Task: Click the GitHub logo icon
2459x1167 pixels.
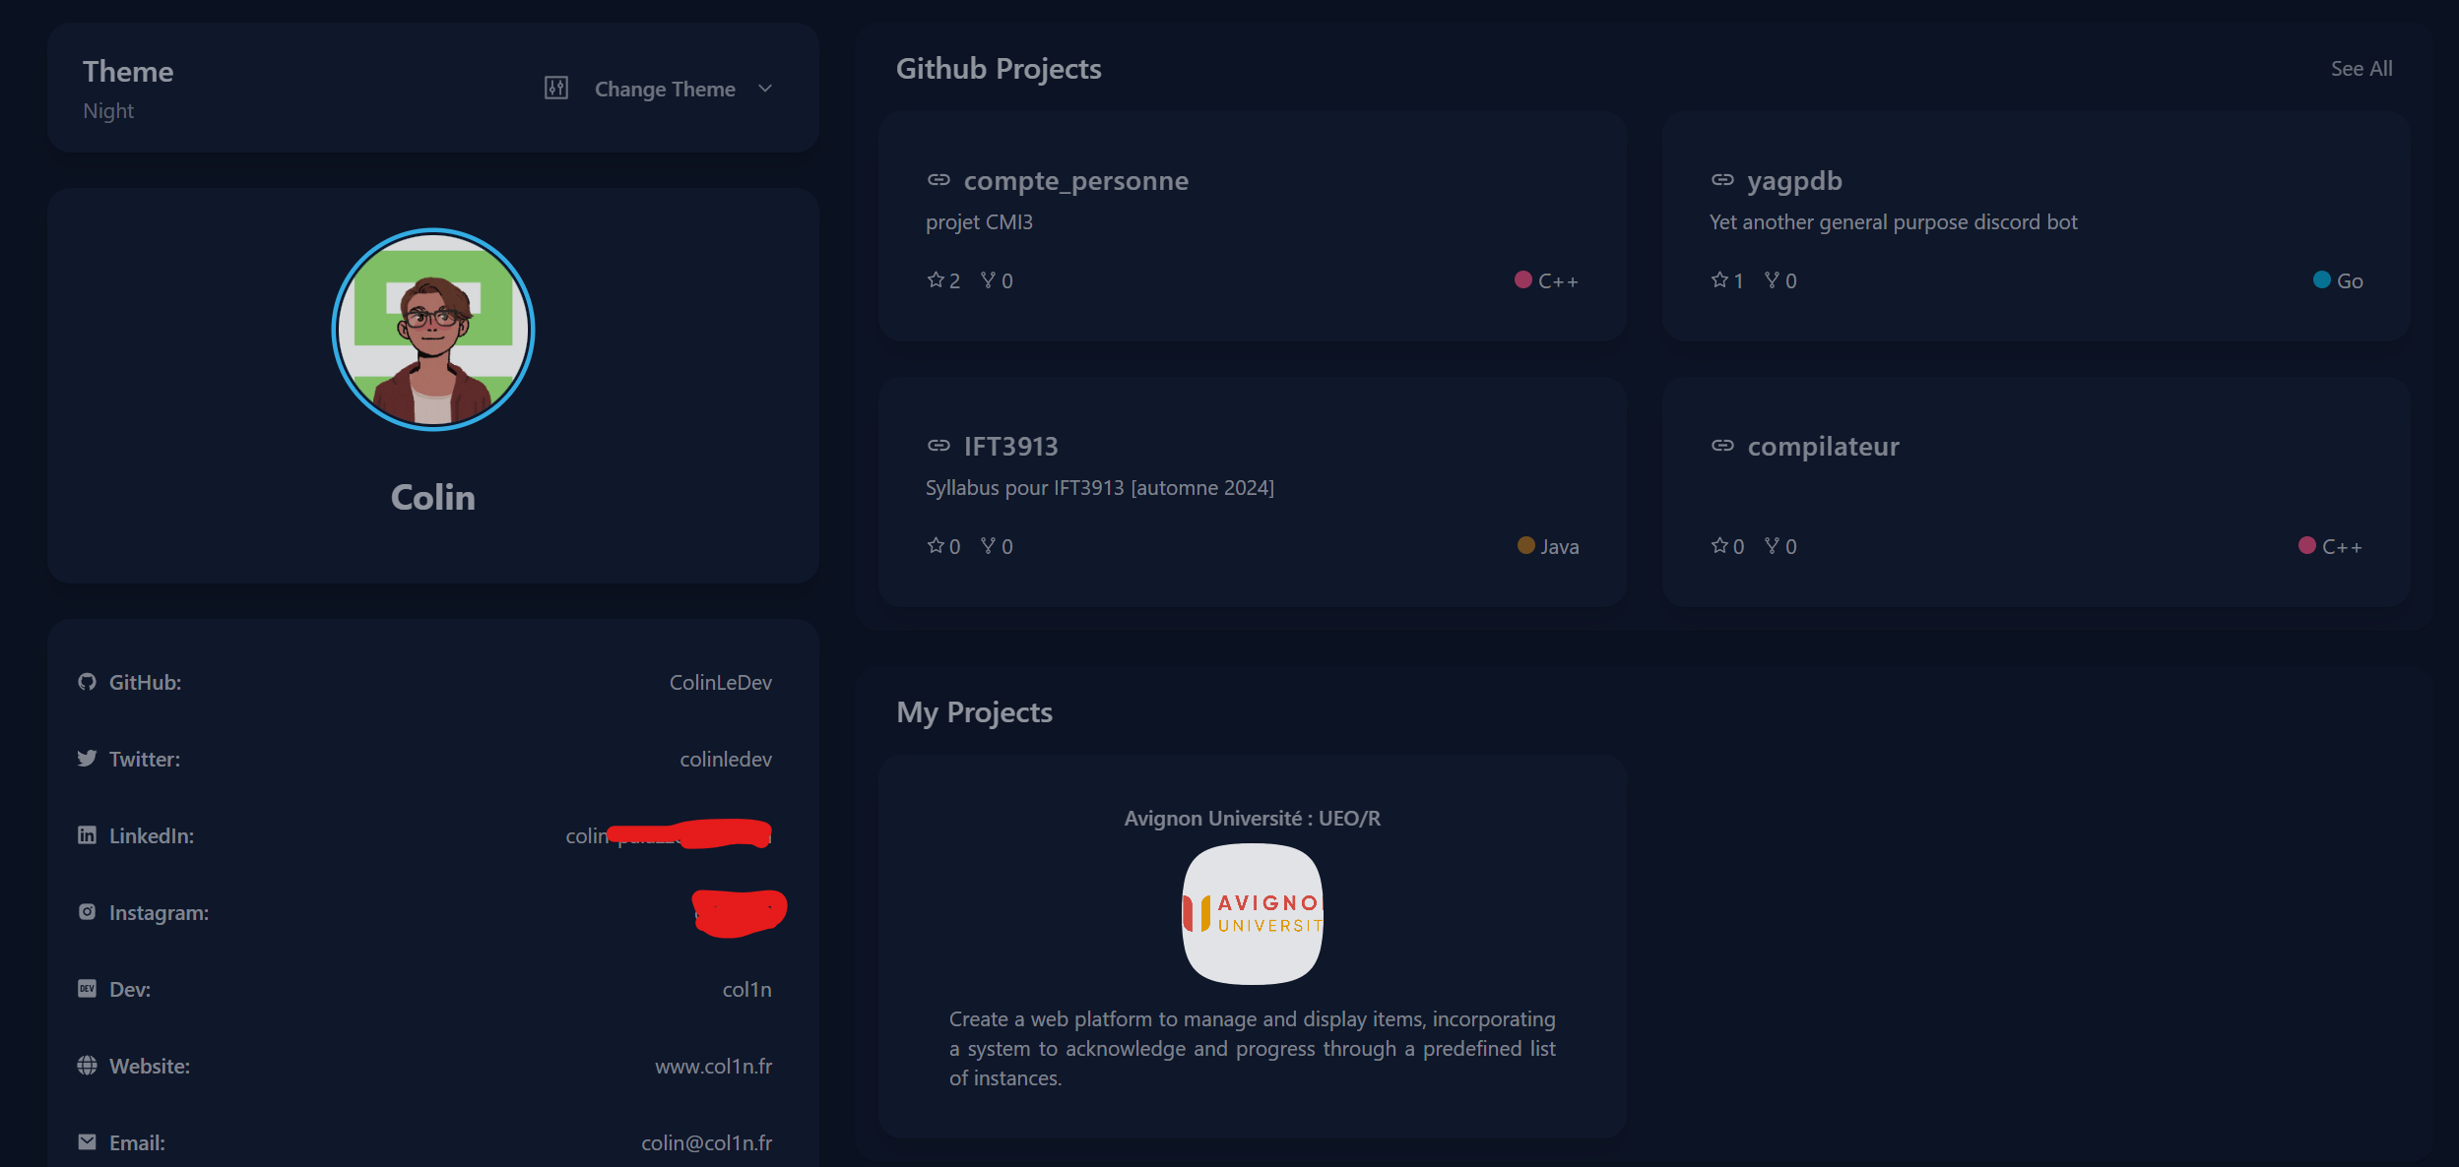Action: pos(88,682)
